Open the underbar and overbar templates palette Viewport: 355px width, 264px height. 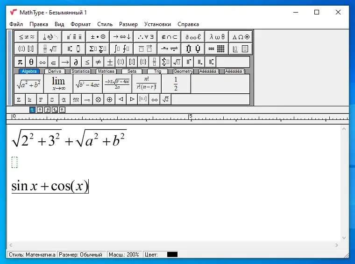[x=145, y=49]
